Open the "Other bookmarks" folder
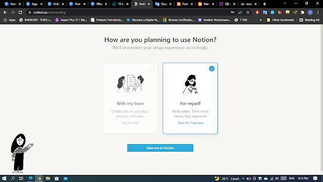 click(281, 20)
